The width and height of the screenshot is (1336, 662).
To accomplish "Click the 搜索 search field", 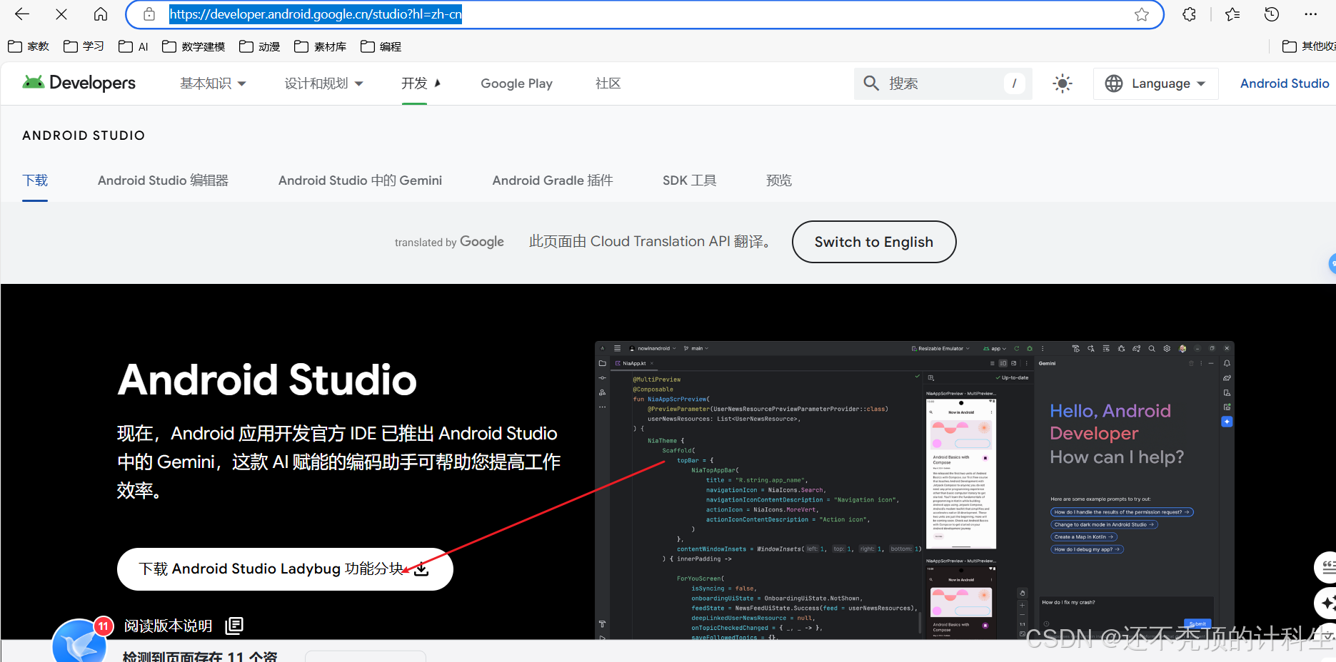I will click(x=943, y=83).
